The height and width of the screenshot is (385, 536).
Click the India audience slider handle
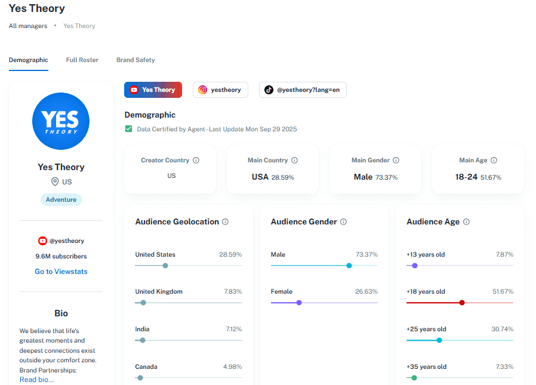(143, 341)
